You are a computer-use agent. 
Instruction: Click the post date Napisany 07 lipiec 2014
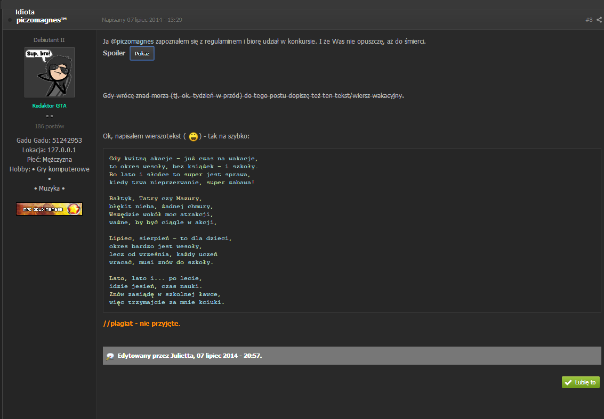(142, 20)
